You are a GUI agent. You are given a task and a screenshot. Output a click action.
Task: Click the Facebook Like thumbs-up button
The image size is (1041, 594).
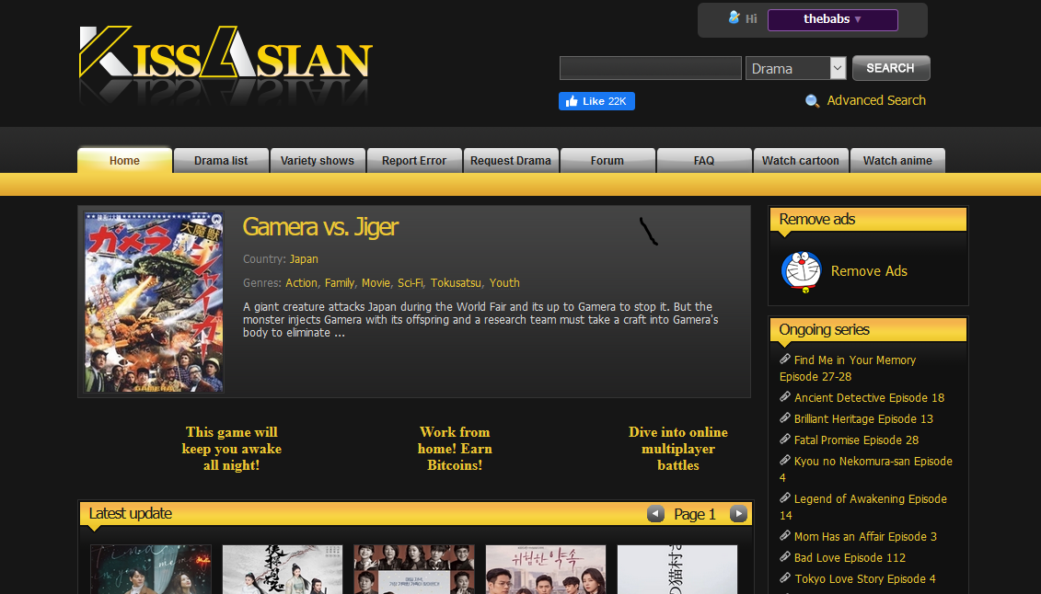point(596,101)
